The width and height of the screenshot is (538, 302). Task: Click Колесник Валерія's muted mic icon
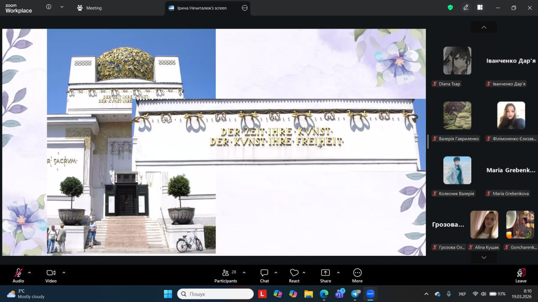click(x=435, y=194)
